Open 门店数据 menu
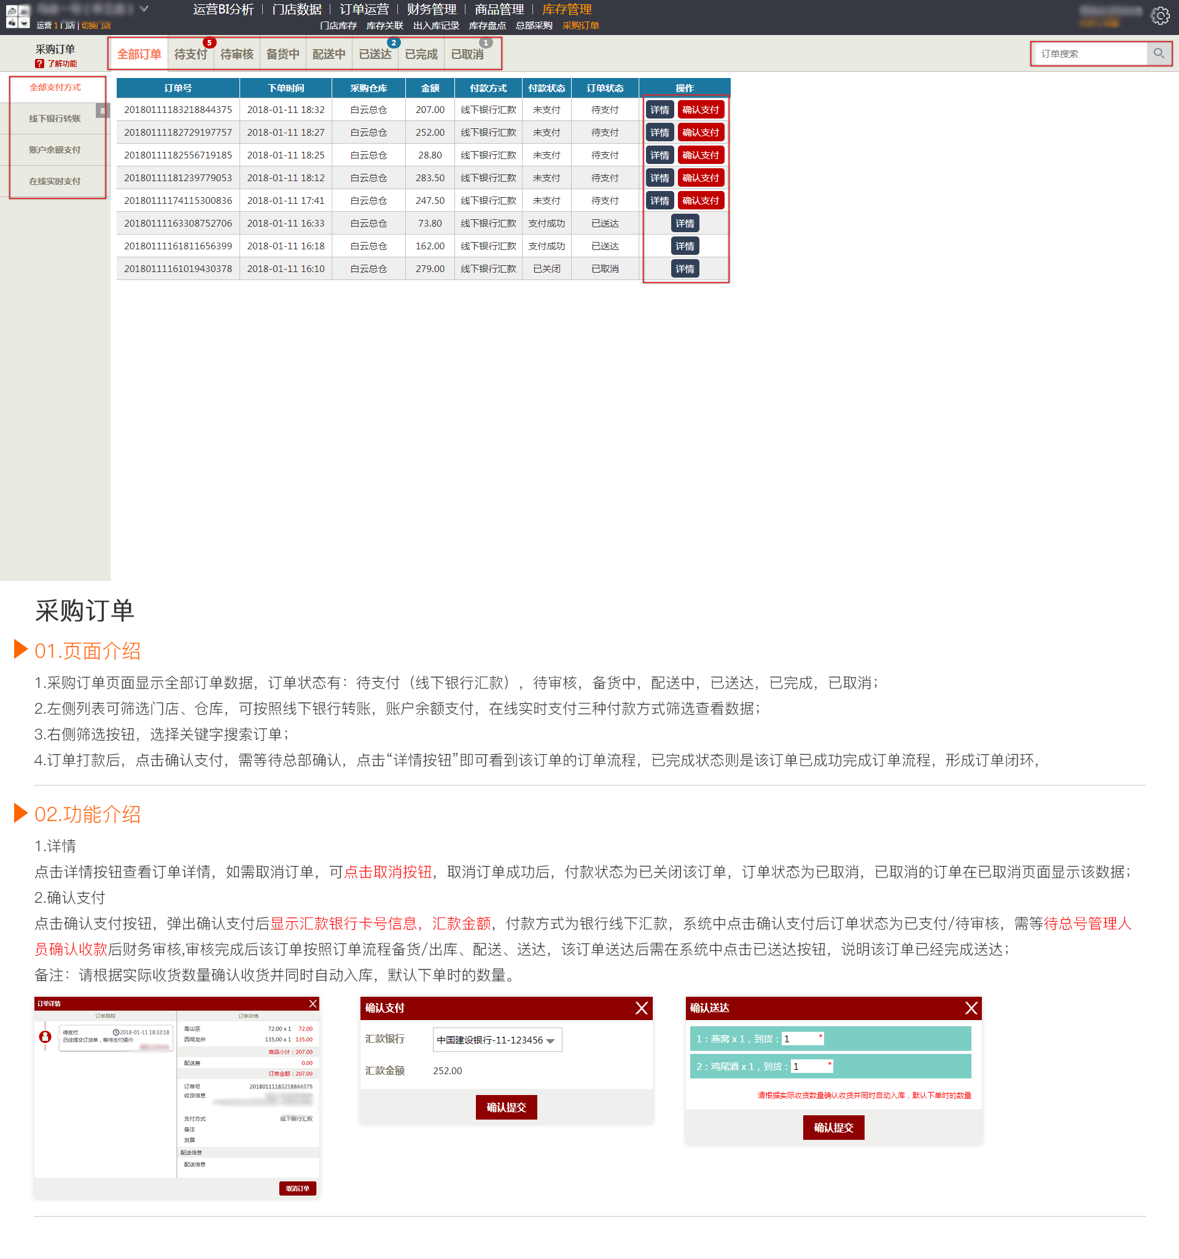The width and height of the screenshot is (1179, 1259). pos(297,9)
